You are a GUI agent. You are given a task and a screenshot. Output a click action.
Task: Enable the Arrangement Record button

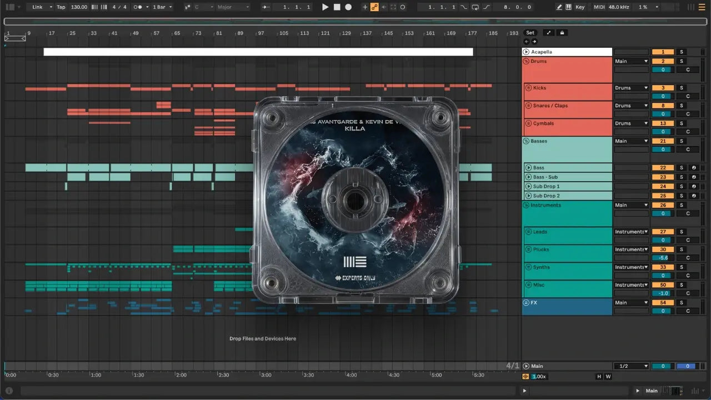point(348,7)
